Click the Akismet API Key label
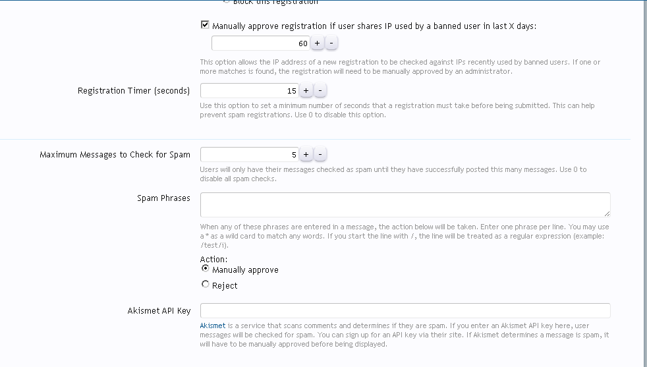Viewport: 647px width, 367px height. tap(159, 310)
